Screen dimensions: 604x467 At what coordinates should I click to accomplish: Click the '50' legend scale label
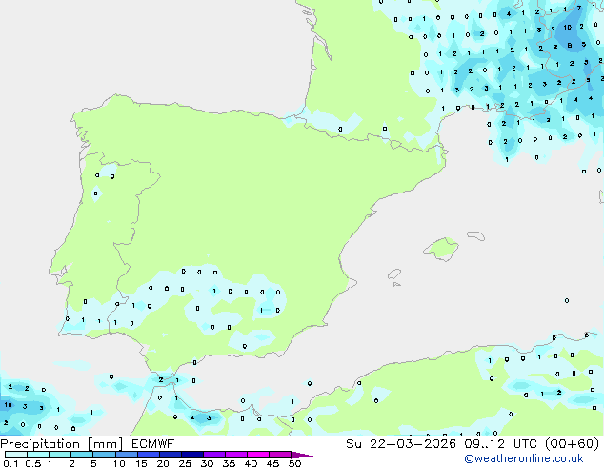point(295,463)
